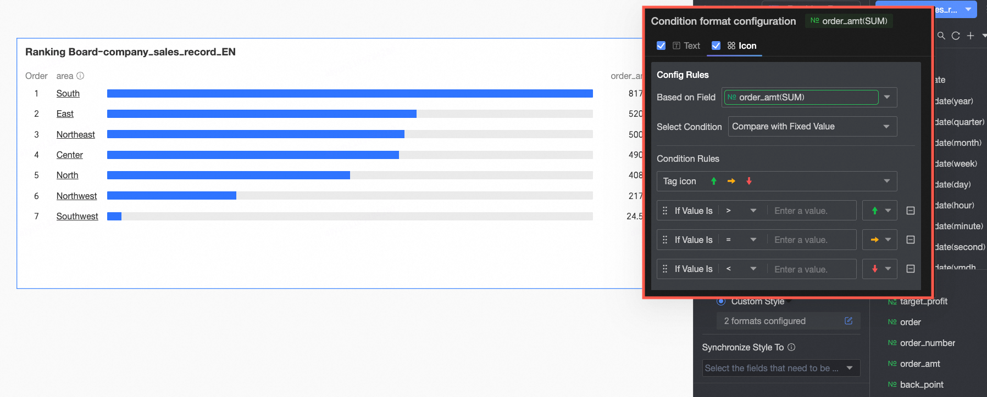The image size is (987, 397).
Task: Expand the Select Condition dropdown
Action: [886, 127]
